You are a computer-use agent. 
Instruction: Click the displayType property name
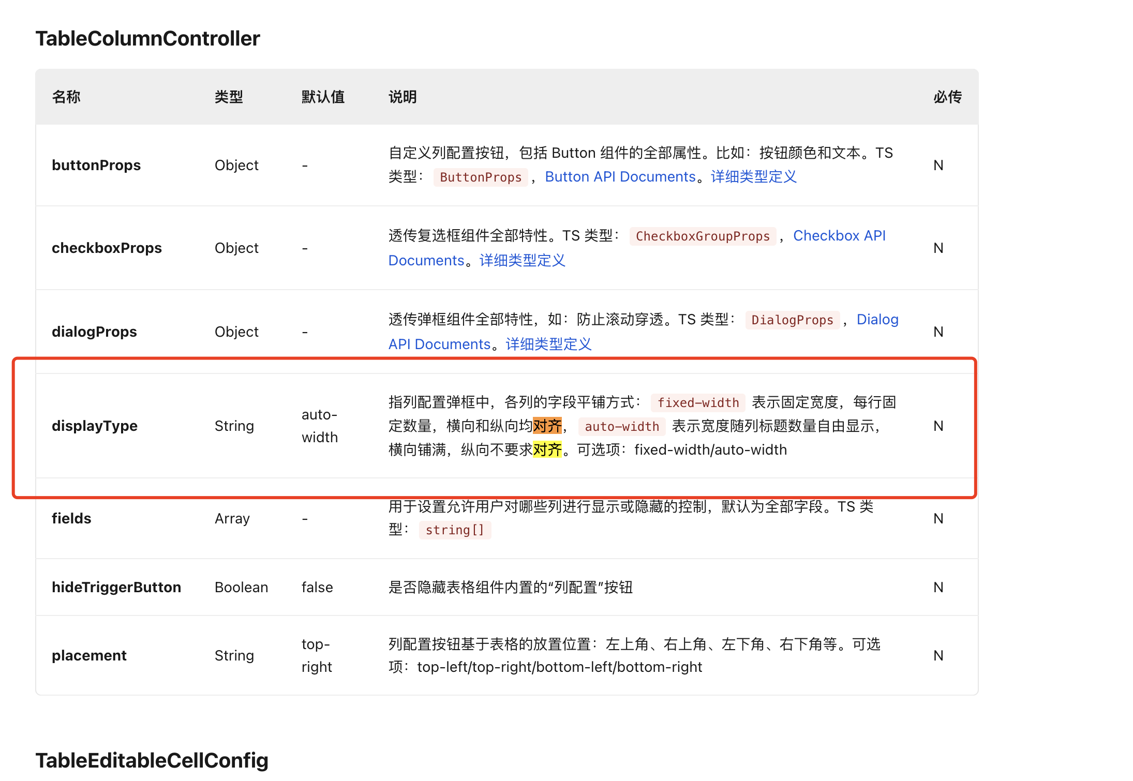tap(95, 426)
